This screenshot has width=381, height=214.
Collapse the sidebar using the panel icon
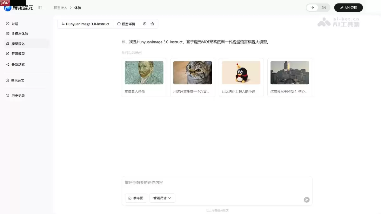(x=40, y=7)
